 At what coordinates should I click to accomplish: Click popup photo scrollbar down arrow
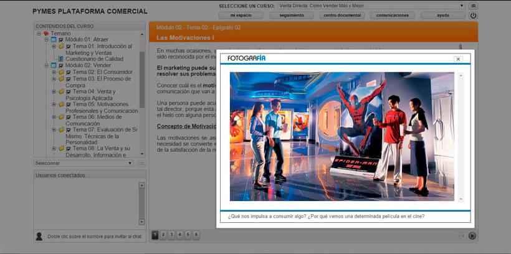tap(461, 199)
